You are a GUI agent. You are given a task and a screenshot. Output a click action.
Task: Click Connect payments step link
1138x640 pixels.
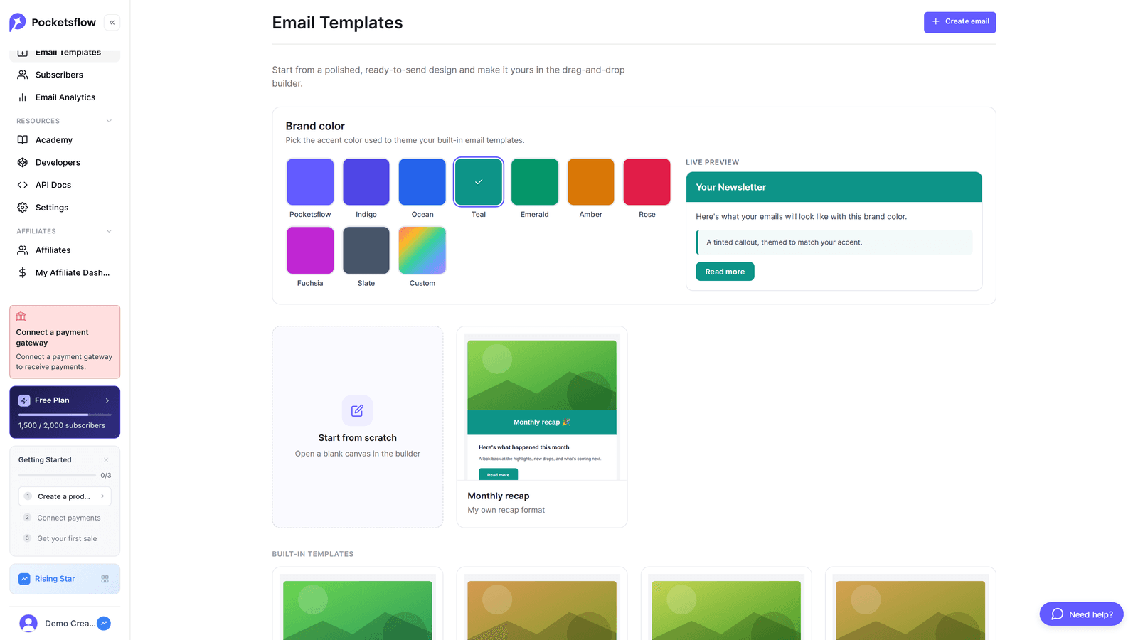point(69,518)
